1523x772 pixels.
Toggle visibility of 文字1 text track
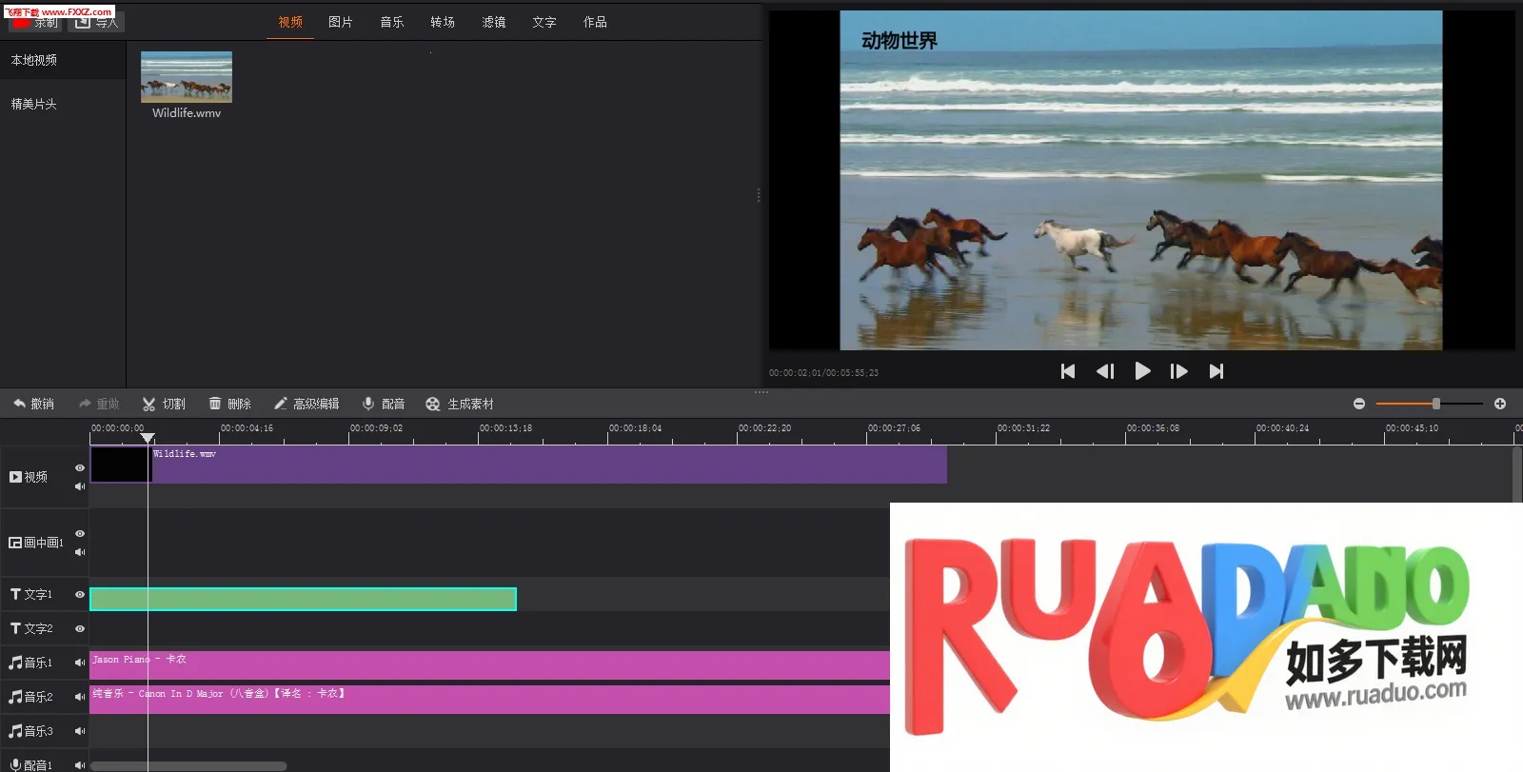click(x=80, y=594)
